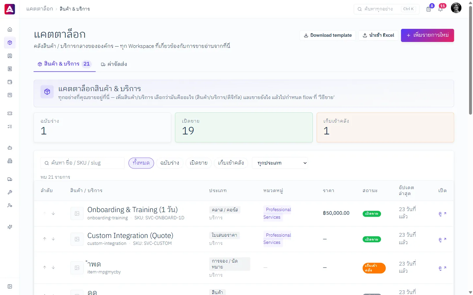The height and width of the screenshot is (295, 473).
Task: Open the wallet icon in sidebar
Action: 10,82
